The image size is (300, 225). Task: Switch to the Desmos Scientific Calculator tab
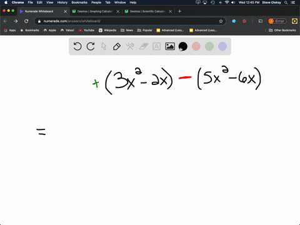148,11
